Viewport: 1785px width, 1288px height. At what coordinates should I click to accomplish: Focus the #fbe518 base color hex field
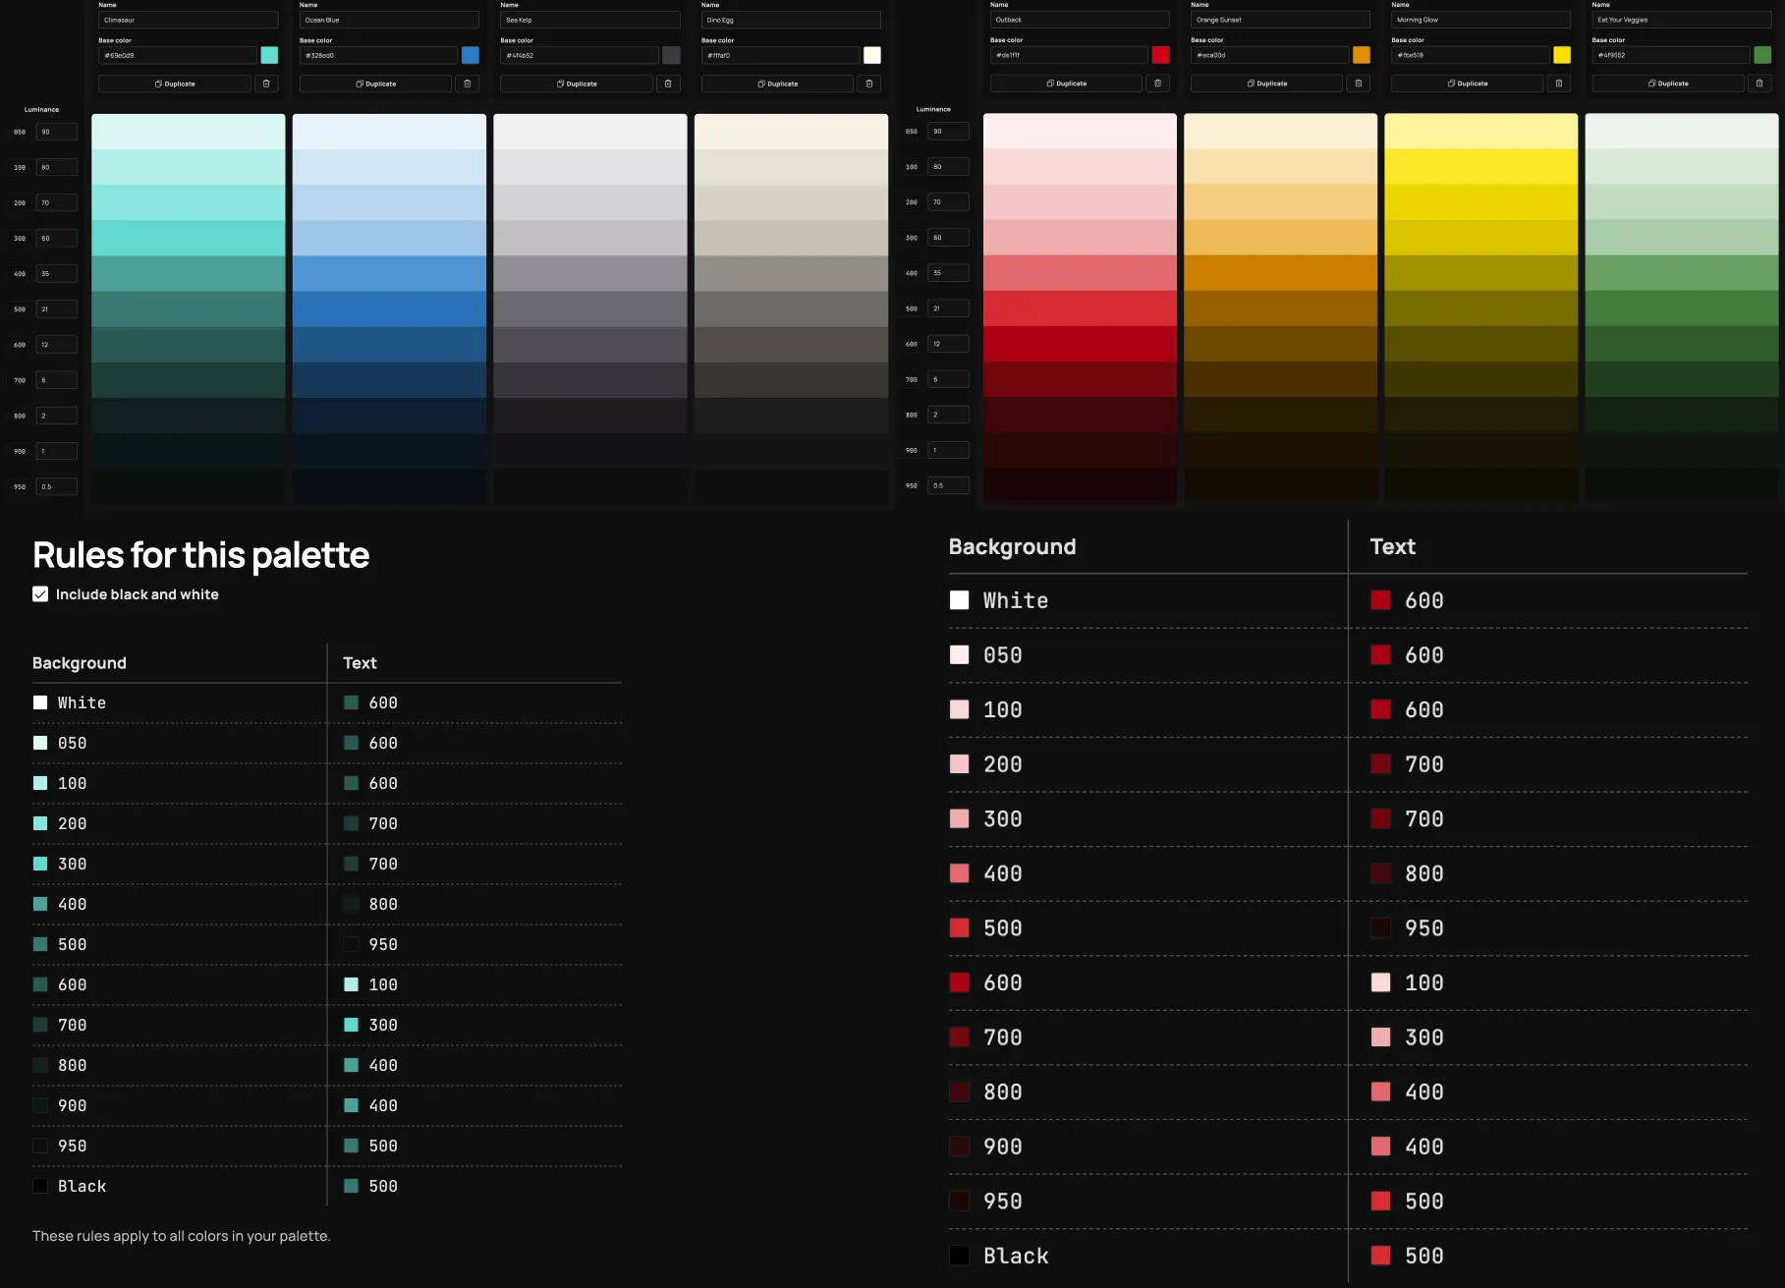[x=1471, y=55]
